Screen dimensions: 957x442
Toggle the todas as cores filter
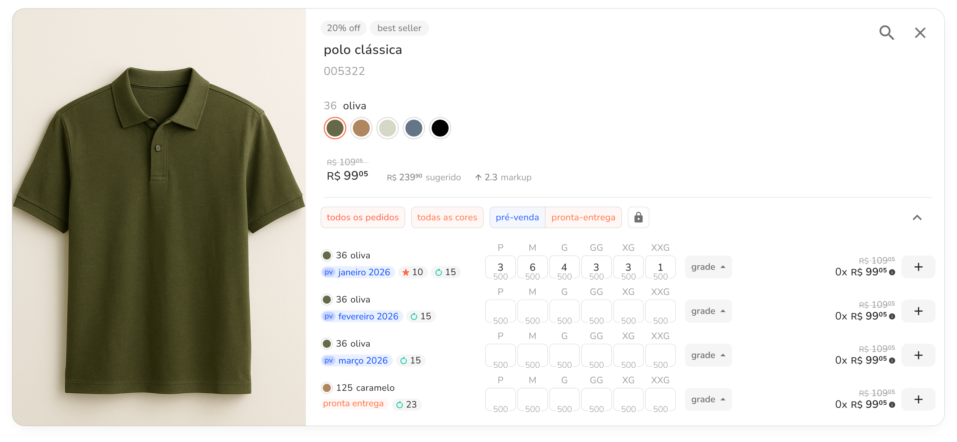[447, 217]
